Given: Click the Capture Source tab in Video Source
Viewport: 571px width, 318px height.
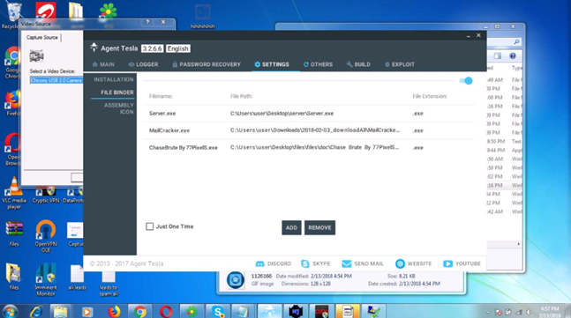Looking at the screenshot, I should coord(42,37).
